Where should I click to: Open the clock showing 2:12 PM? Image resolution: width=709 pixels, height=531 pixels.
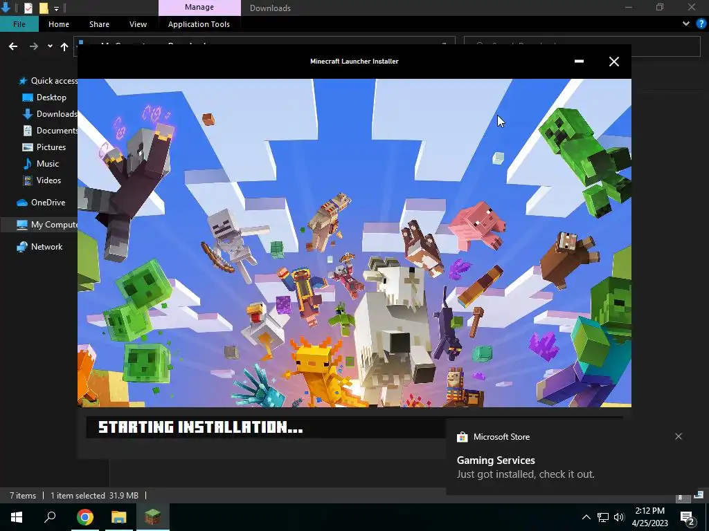(x=649, y=517)
